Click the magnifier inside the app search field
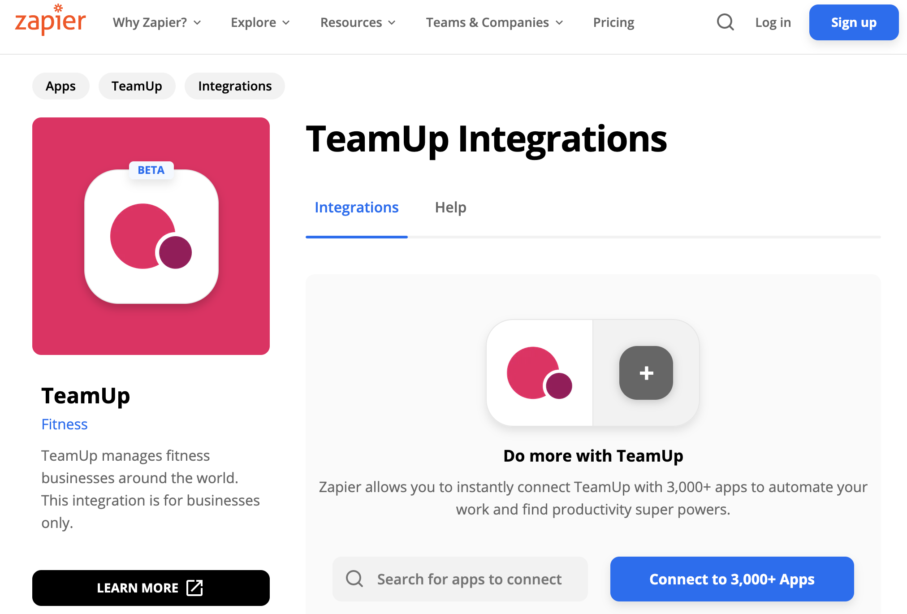Image resolution: width=907 pixels, height=614 pixels. (354, 579)
